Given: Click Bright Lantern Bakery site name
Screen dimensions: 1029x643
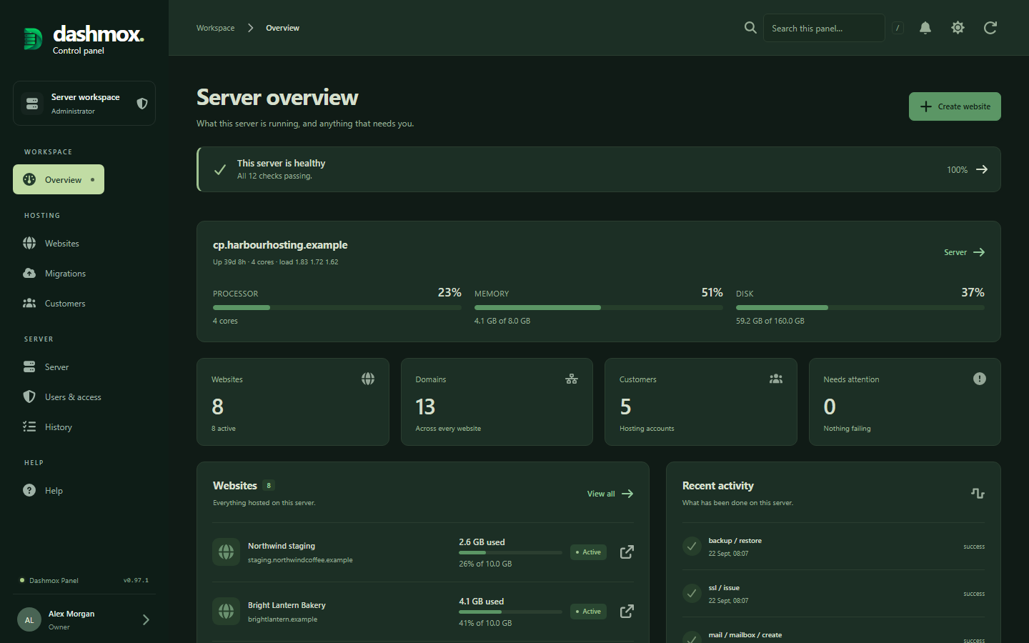Looking at the screenshot, I should point(287,605).
